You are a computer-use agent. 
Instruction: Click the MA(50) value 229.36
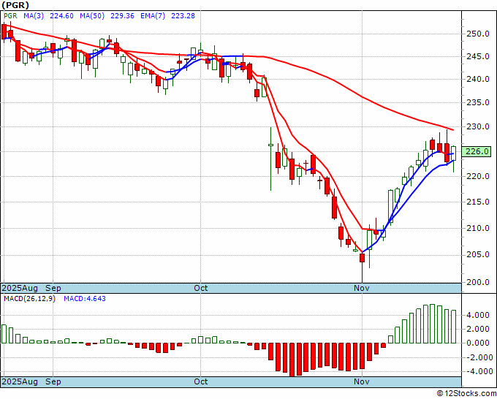[122, 16]
